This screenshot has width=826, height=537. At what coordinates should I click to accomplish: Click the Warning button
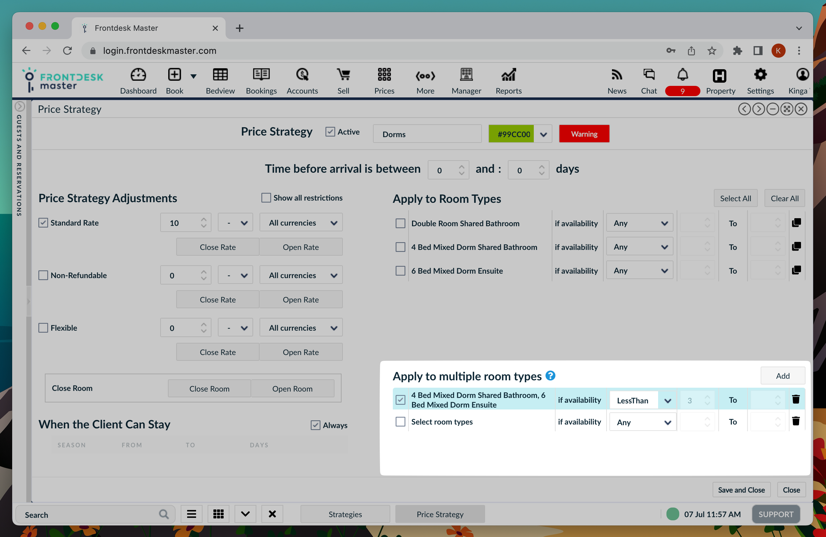584,134
